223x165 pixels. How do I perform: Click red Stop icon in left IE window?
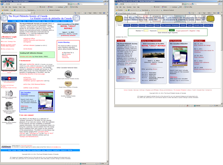click(x=76, y=4)
